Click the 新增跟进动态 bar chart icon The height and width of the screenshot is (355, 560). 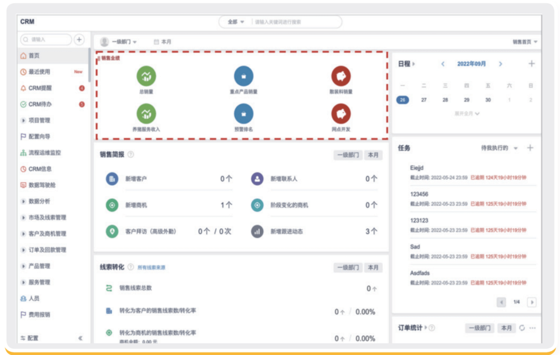click(257, 231)
